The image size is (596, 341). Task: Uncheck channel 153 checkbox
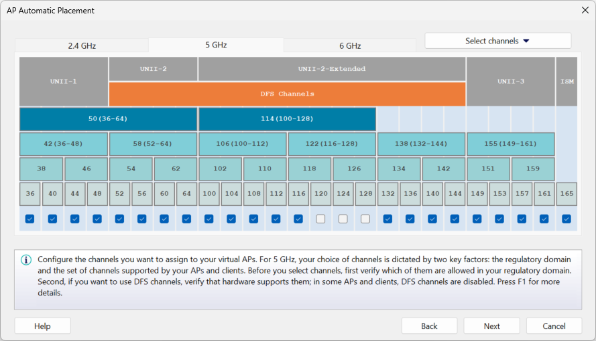click(x=499, y=219)
